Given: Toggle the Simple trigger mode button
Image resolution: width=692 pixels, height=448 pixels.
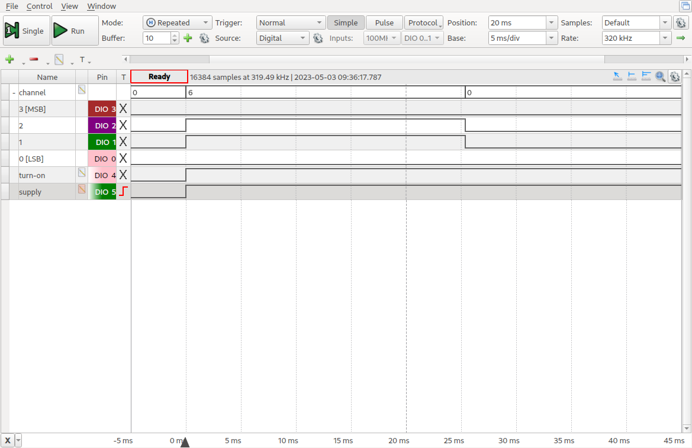Looking at the screenshot, I should pos(346,22).
